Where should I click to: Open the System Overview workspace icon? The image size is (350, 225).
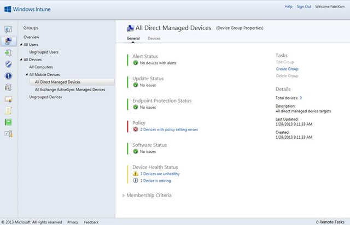[8, 29]
